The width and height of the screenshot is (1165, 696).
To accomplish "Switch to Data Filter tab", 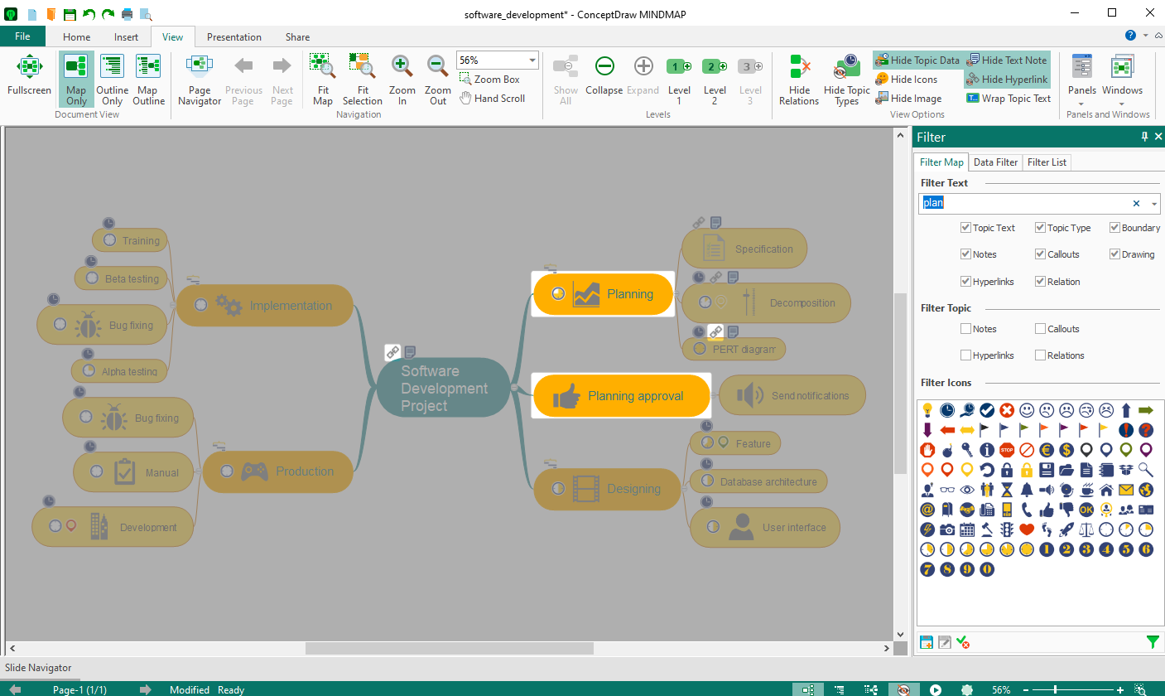I will (995, 162).
